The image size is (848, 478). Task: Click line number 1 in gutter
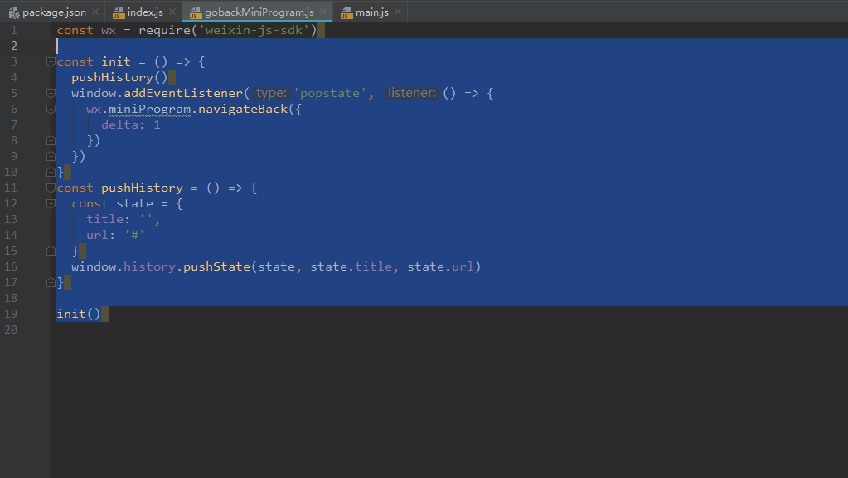pos(13,31)
